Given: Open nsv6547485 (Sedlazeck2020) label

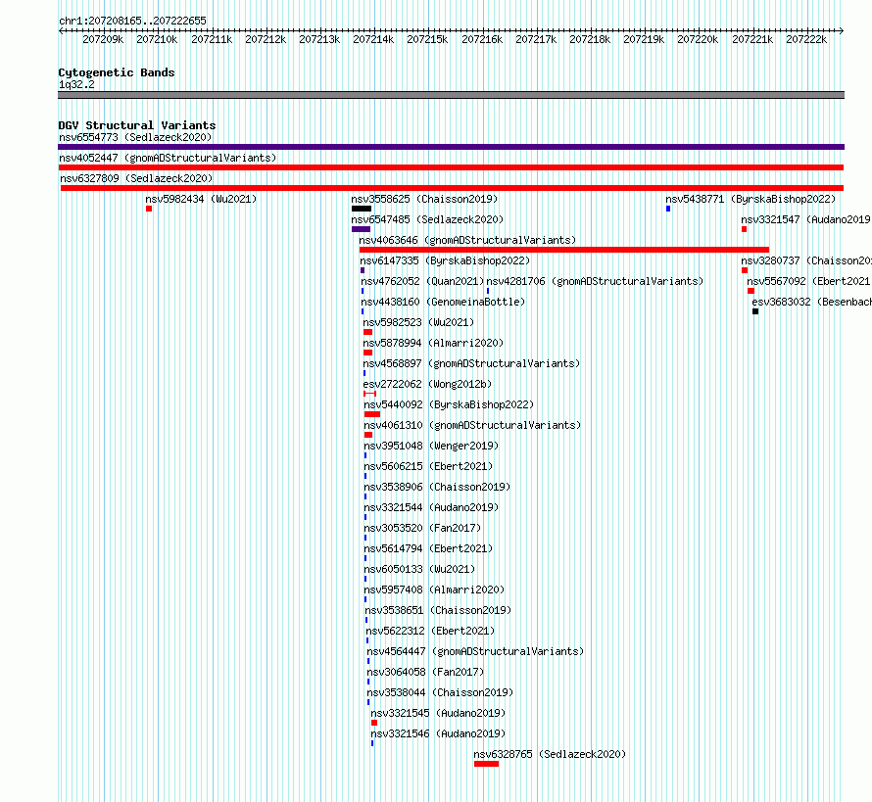Looking at the screenshot, I should coord(427,219).
